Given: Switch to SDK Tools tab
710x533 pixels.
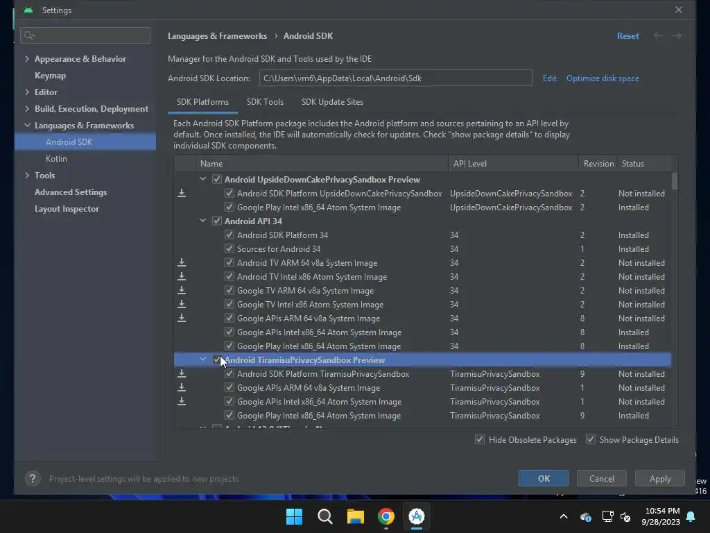Looking at the screenshot, I should [265, 102].
